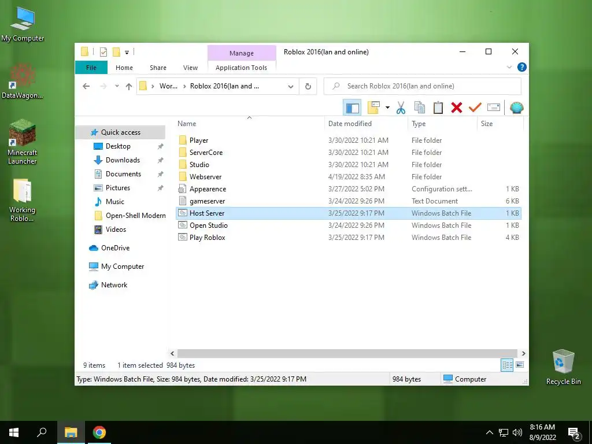Click the Manage contextual tab
This screenshot has width=592, height=444.
point(242,53)
